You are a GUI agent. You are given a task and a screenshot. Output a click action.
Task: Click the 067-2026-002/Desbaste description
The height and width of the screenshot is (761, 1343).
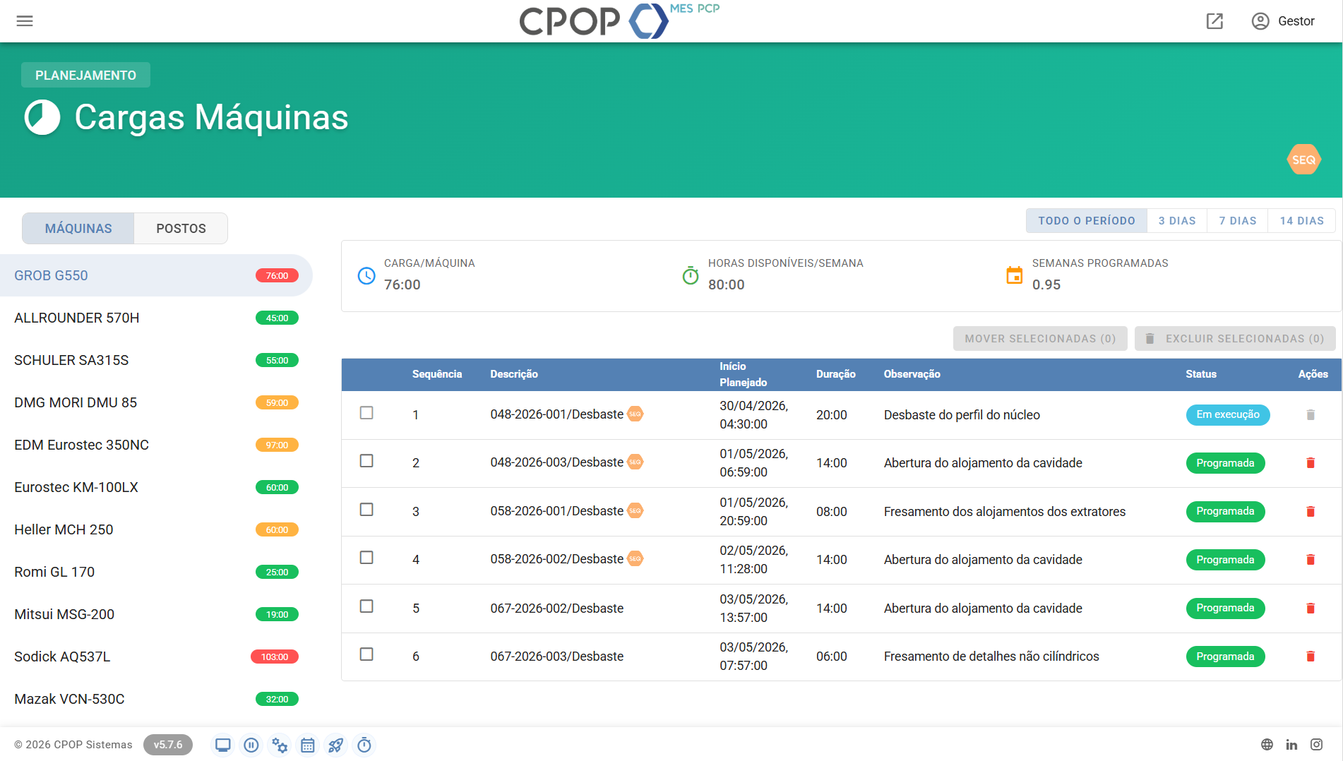coord(557,609)
